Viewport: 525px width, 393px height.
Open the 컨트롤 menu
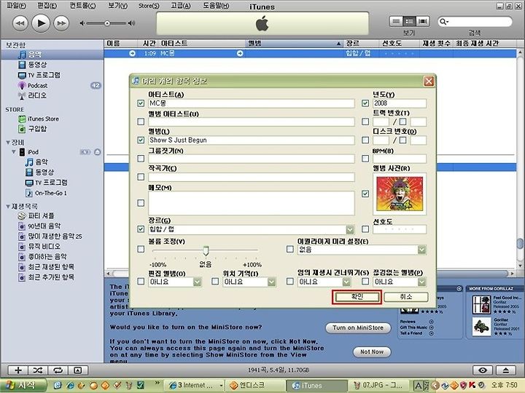click(82, 6)
